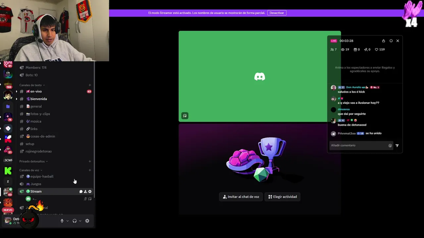The height and width of the screenshot is (238, 424).
Task: Open the Chile flag server icon
Action: point(8,139)
